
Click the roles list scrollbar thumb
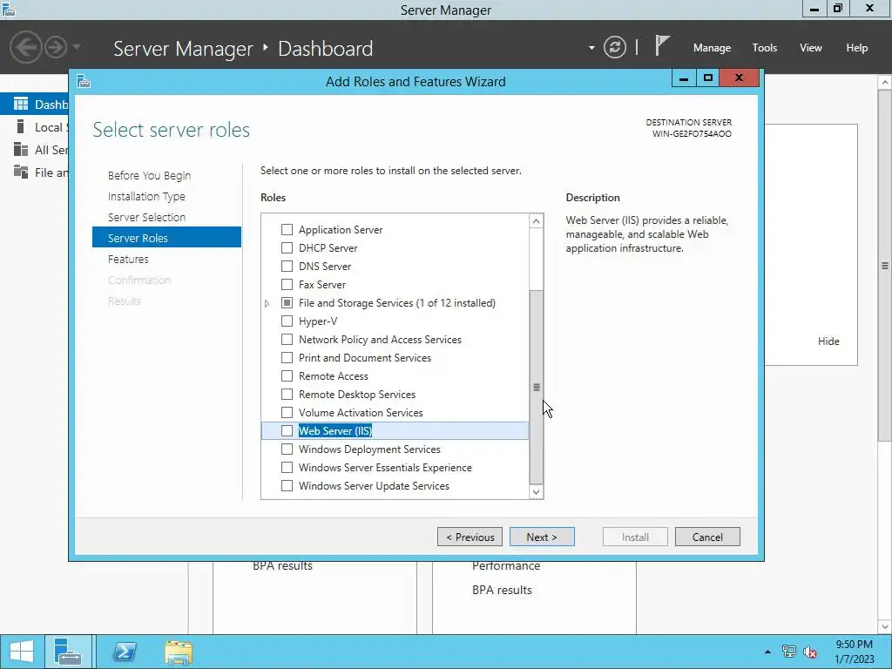536,387
